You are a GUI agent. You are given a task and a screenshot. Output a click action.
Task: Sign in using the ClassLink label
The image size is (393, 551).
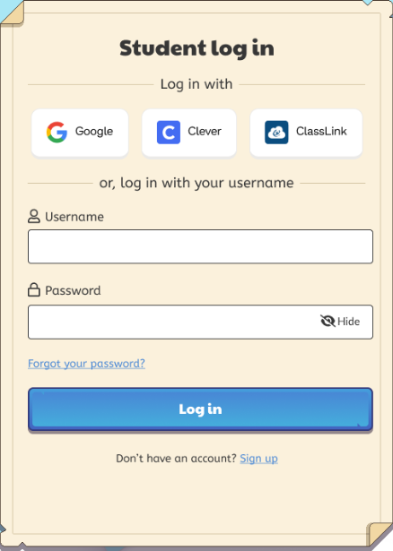tap(321, 131)
